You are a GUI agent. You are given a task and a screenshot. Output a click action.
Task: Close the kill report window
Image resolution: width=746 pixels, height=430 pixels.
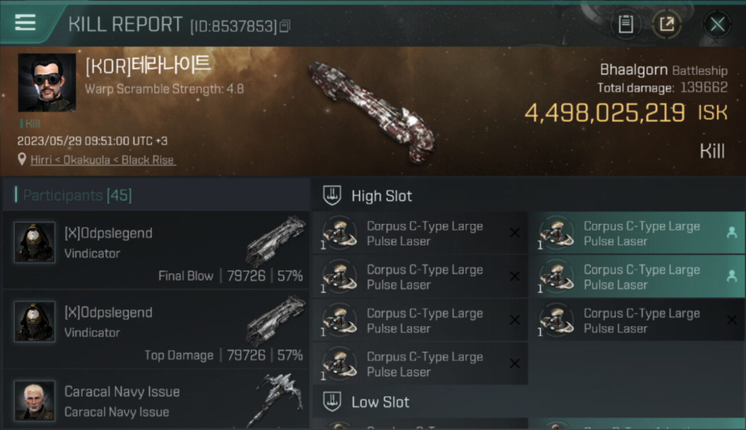coord(717,24)
